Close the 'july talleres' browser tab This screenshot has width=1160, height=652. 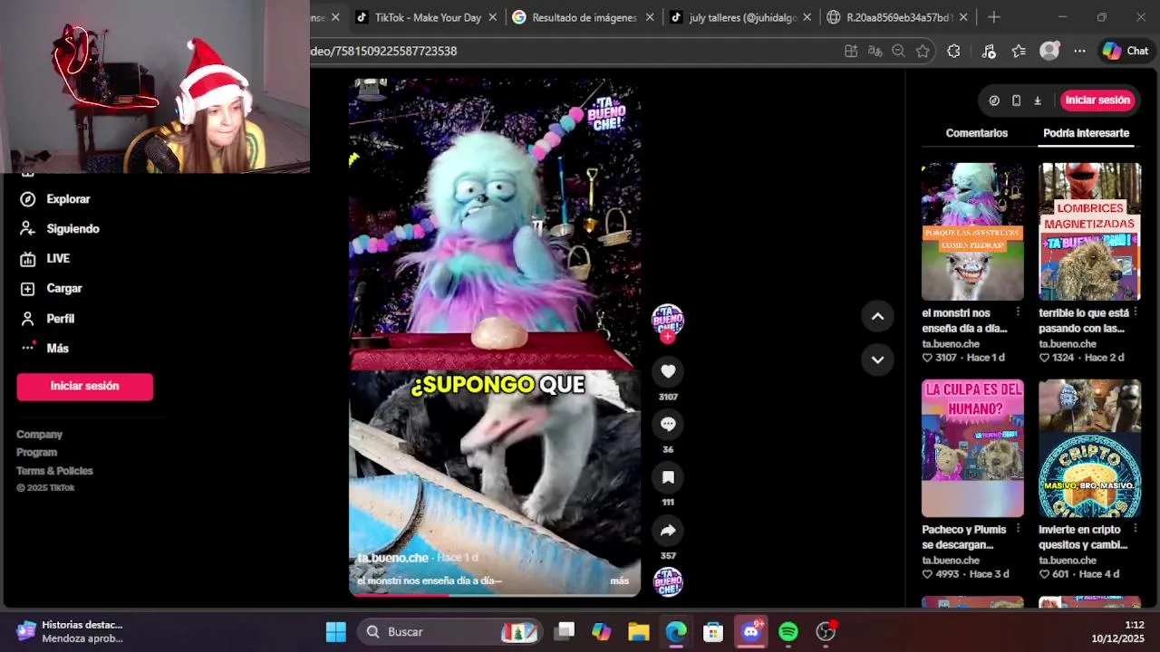(807, 17)
